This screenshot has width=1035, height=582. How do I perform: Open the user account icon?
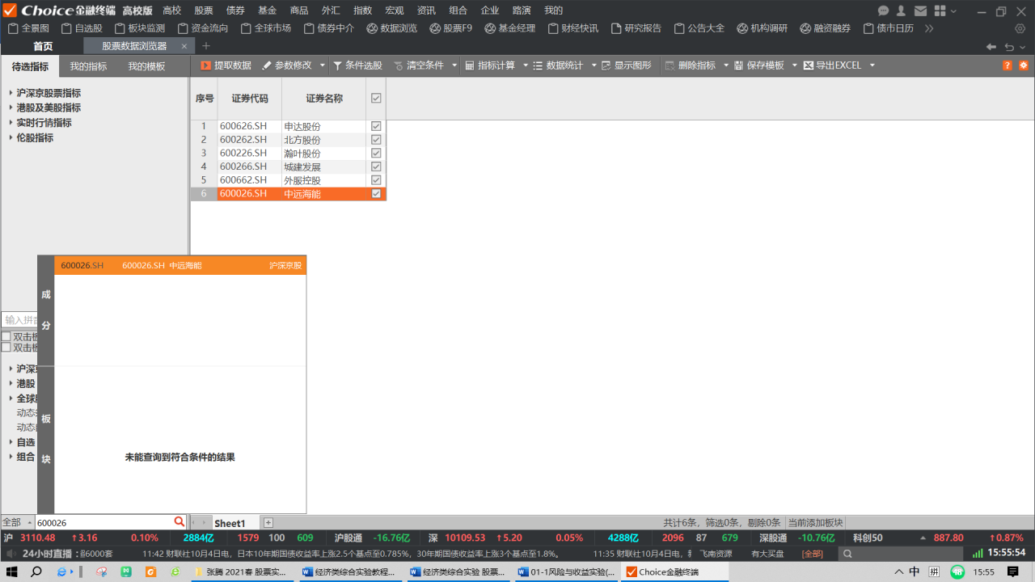[x=901, y=11]
